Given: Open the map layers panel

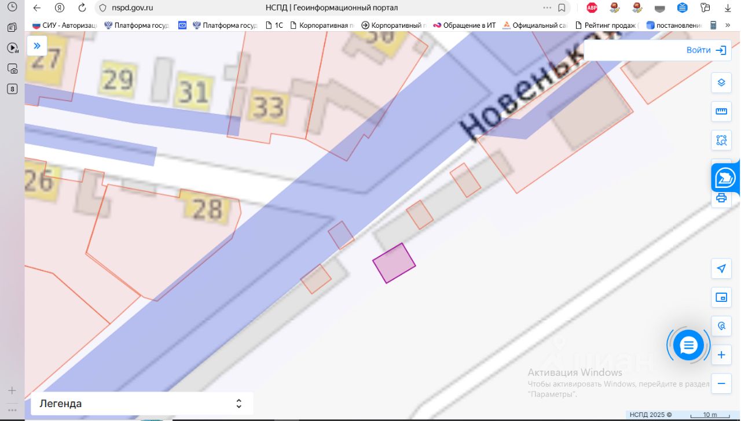Looking at the screenshot, I should (721, 83).
